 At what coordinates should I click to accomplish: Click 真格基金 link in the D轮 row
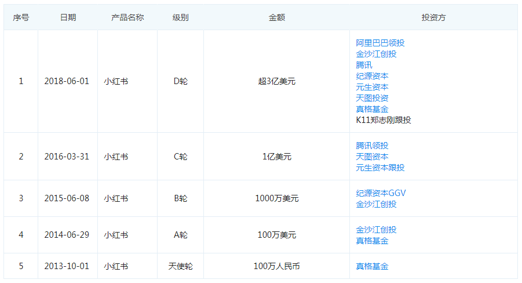tap(372, 109)
